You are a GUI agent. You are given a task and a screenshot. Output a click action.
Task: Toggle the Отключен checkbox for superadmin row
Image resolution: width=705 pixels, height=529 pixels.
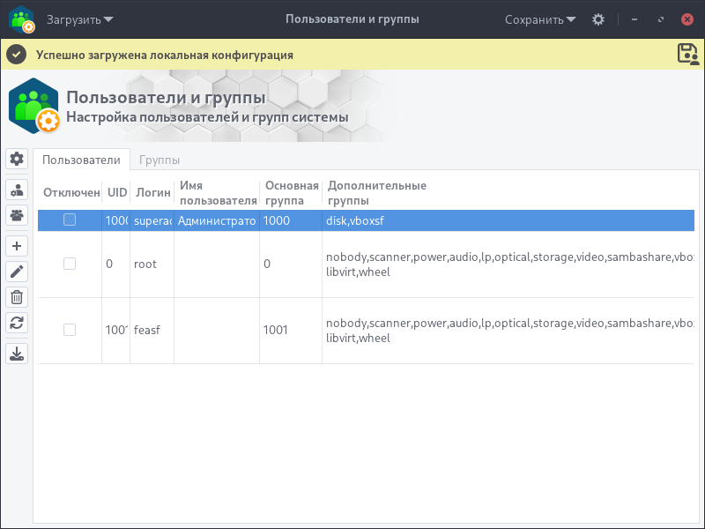click(70, 220)
